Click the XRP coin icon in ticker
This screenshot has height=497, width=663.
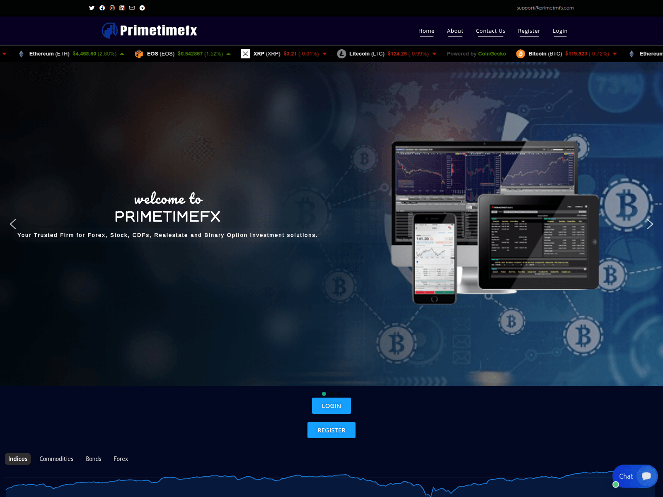click(x=245, y=54)
